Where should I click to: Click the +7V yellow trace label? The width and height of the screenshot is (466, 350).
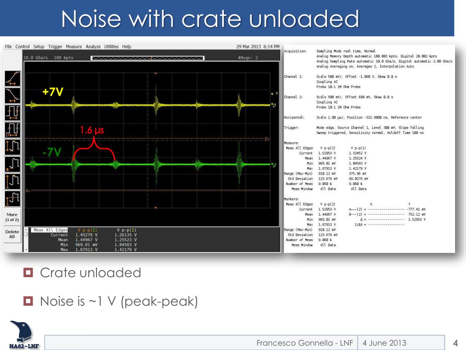(x=53, y=92)
